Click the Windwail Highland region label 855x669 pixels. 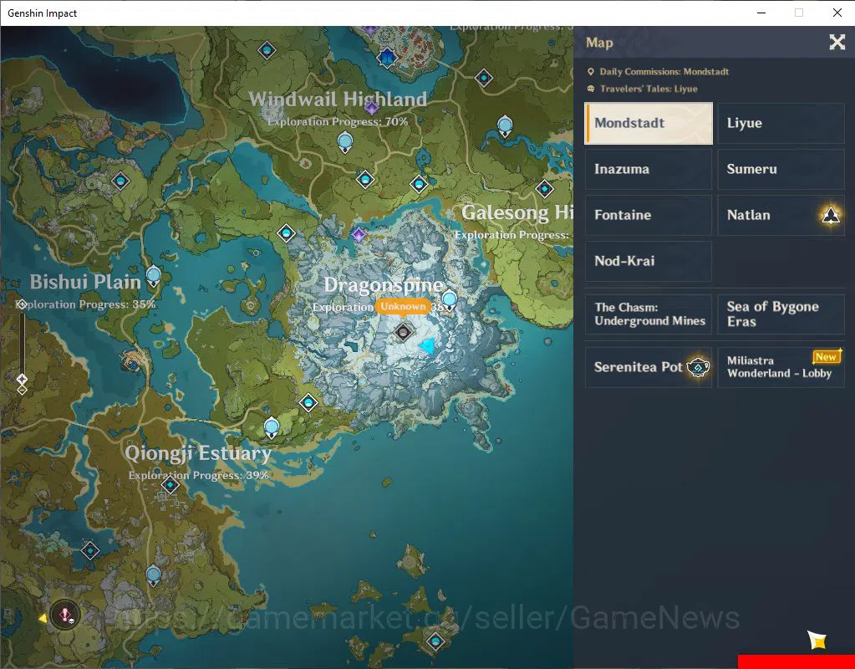338,99
